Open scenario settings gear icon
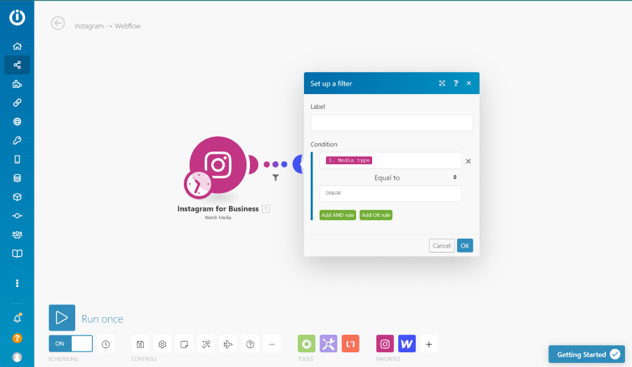 [x=162, y=344]
